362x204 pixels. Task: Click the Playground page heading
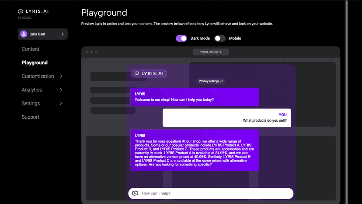click(x=104, y=13)
